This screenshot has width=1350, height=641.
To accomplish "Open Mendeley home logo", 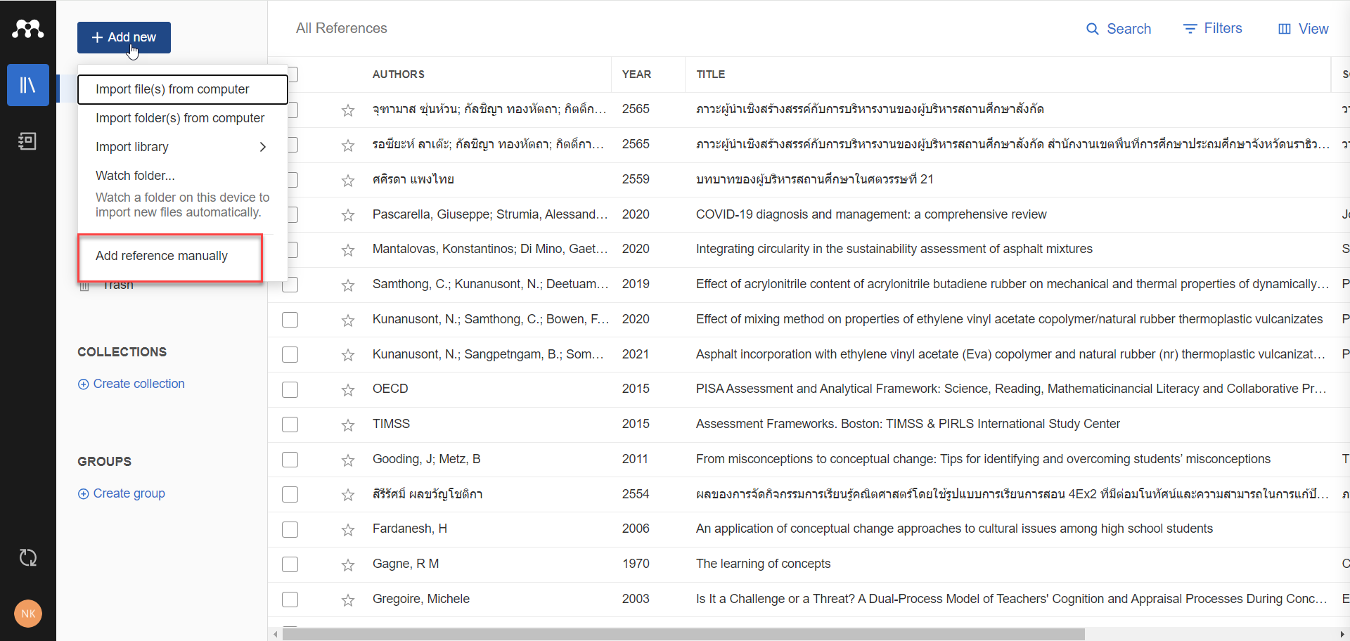I will point(28,29).
